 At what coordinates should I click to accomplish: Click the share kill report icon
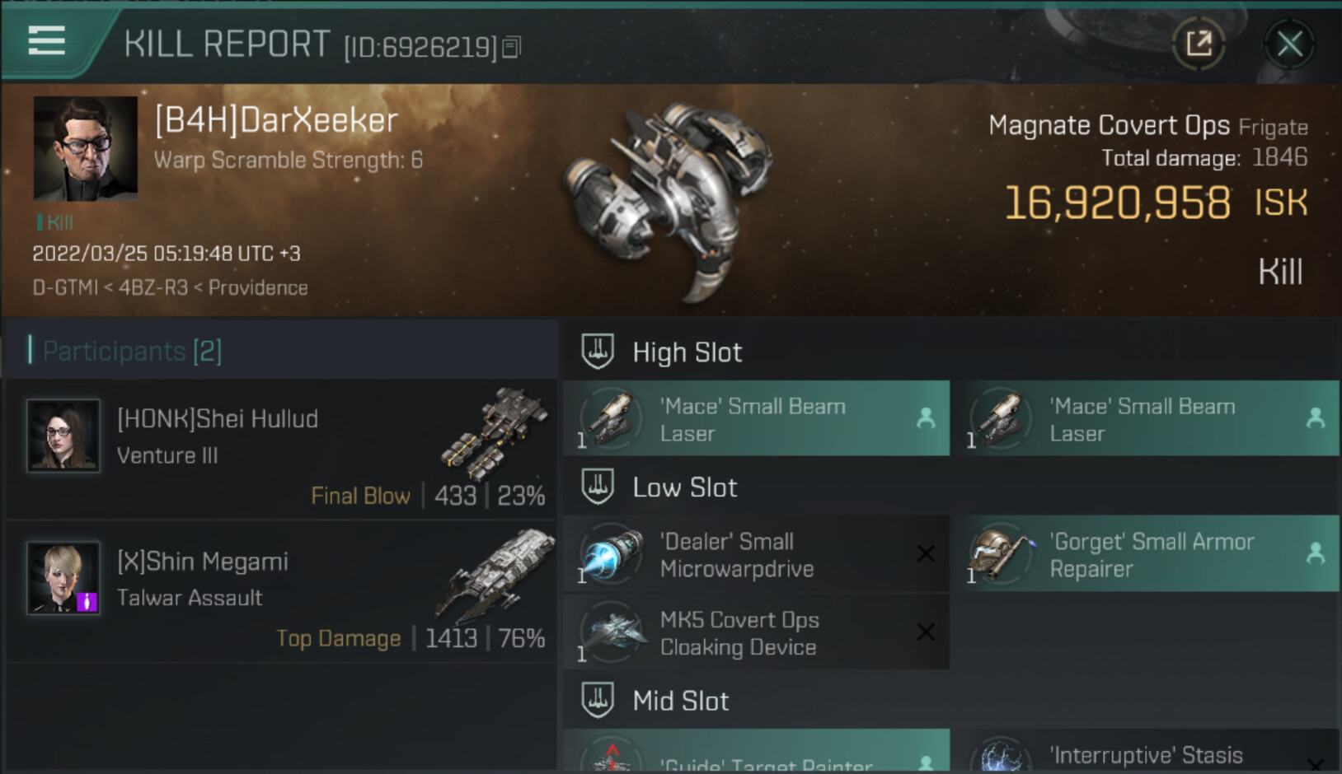[x=1199, y=44]
